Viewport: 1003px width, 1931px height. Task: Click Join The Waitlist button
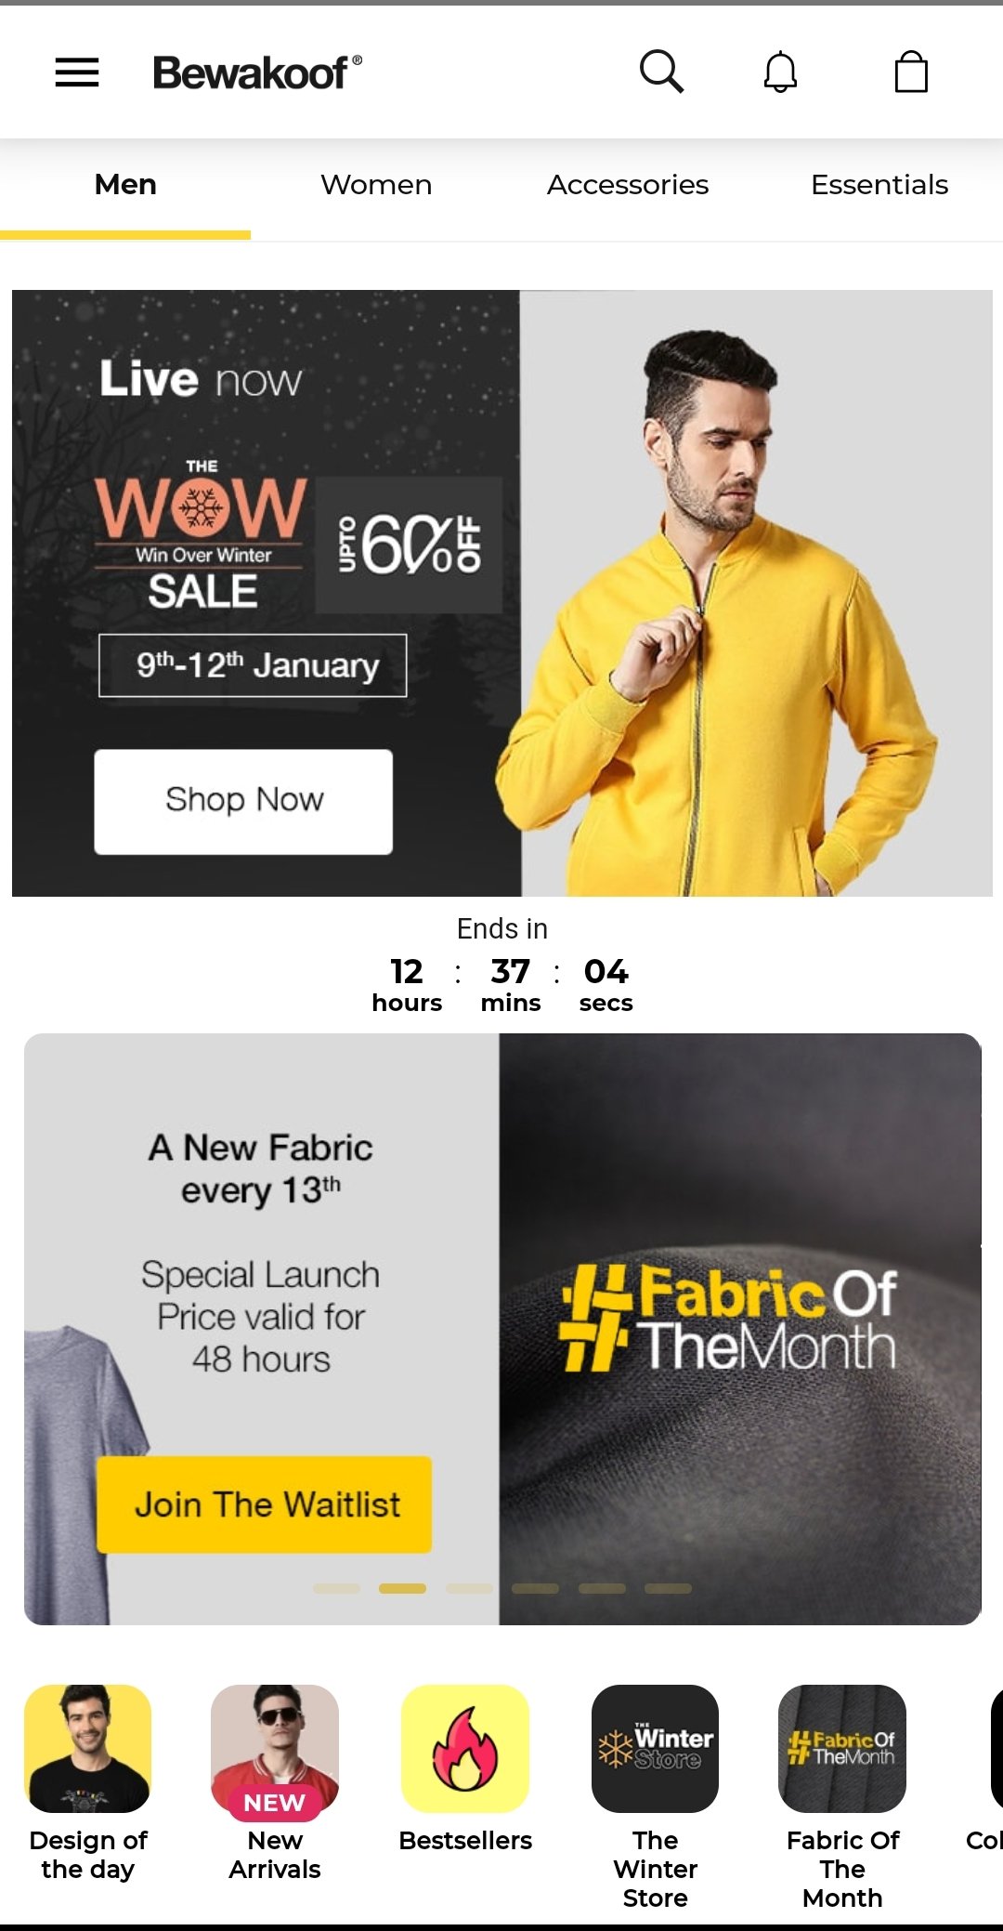click(x=265, y=1504)
